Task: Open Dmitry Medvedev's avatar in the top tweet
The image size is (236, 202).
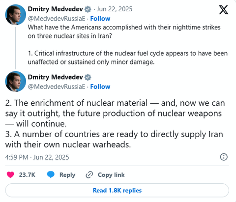Action: 16,15
